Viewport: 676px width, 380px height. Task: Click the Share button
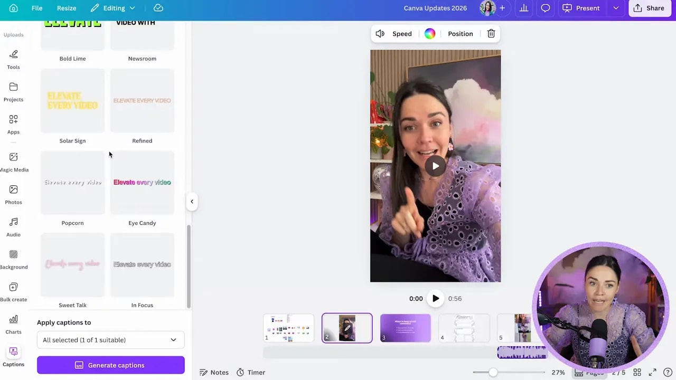649,8
